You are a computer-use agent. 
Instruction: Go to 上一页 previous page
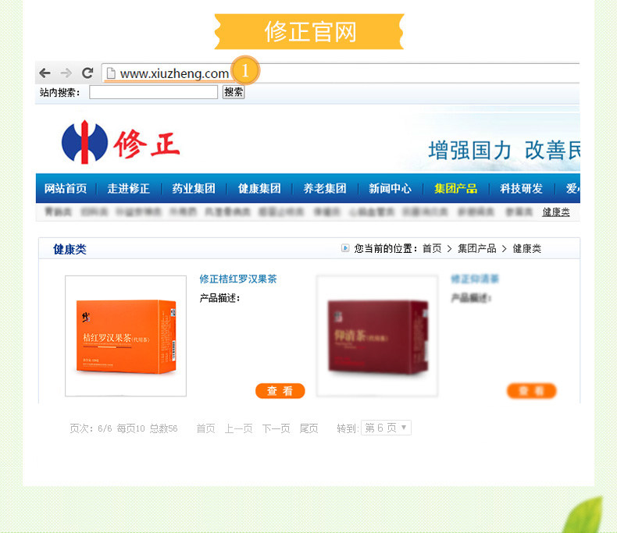click(238, 428)
